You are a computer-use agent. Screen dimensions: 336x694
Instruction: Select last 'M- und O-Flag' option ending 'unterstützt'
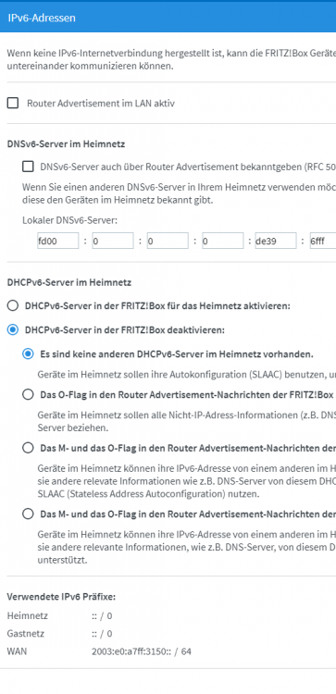pyautogui.click(x=28, y=514)
